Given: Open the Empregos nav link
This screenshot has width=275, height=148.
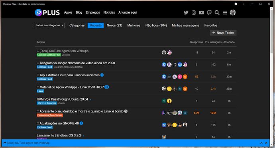Looking at the screenshot, I should (93, 12).
